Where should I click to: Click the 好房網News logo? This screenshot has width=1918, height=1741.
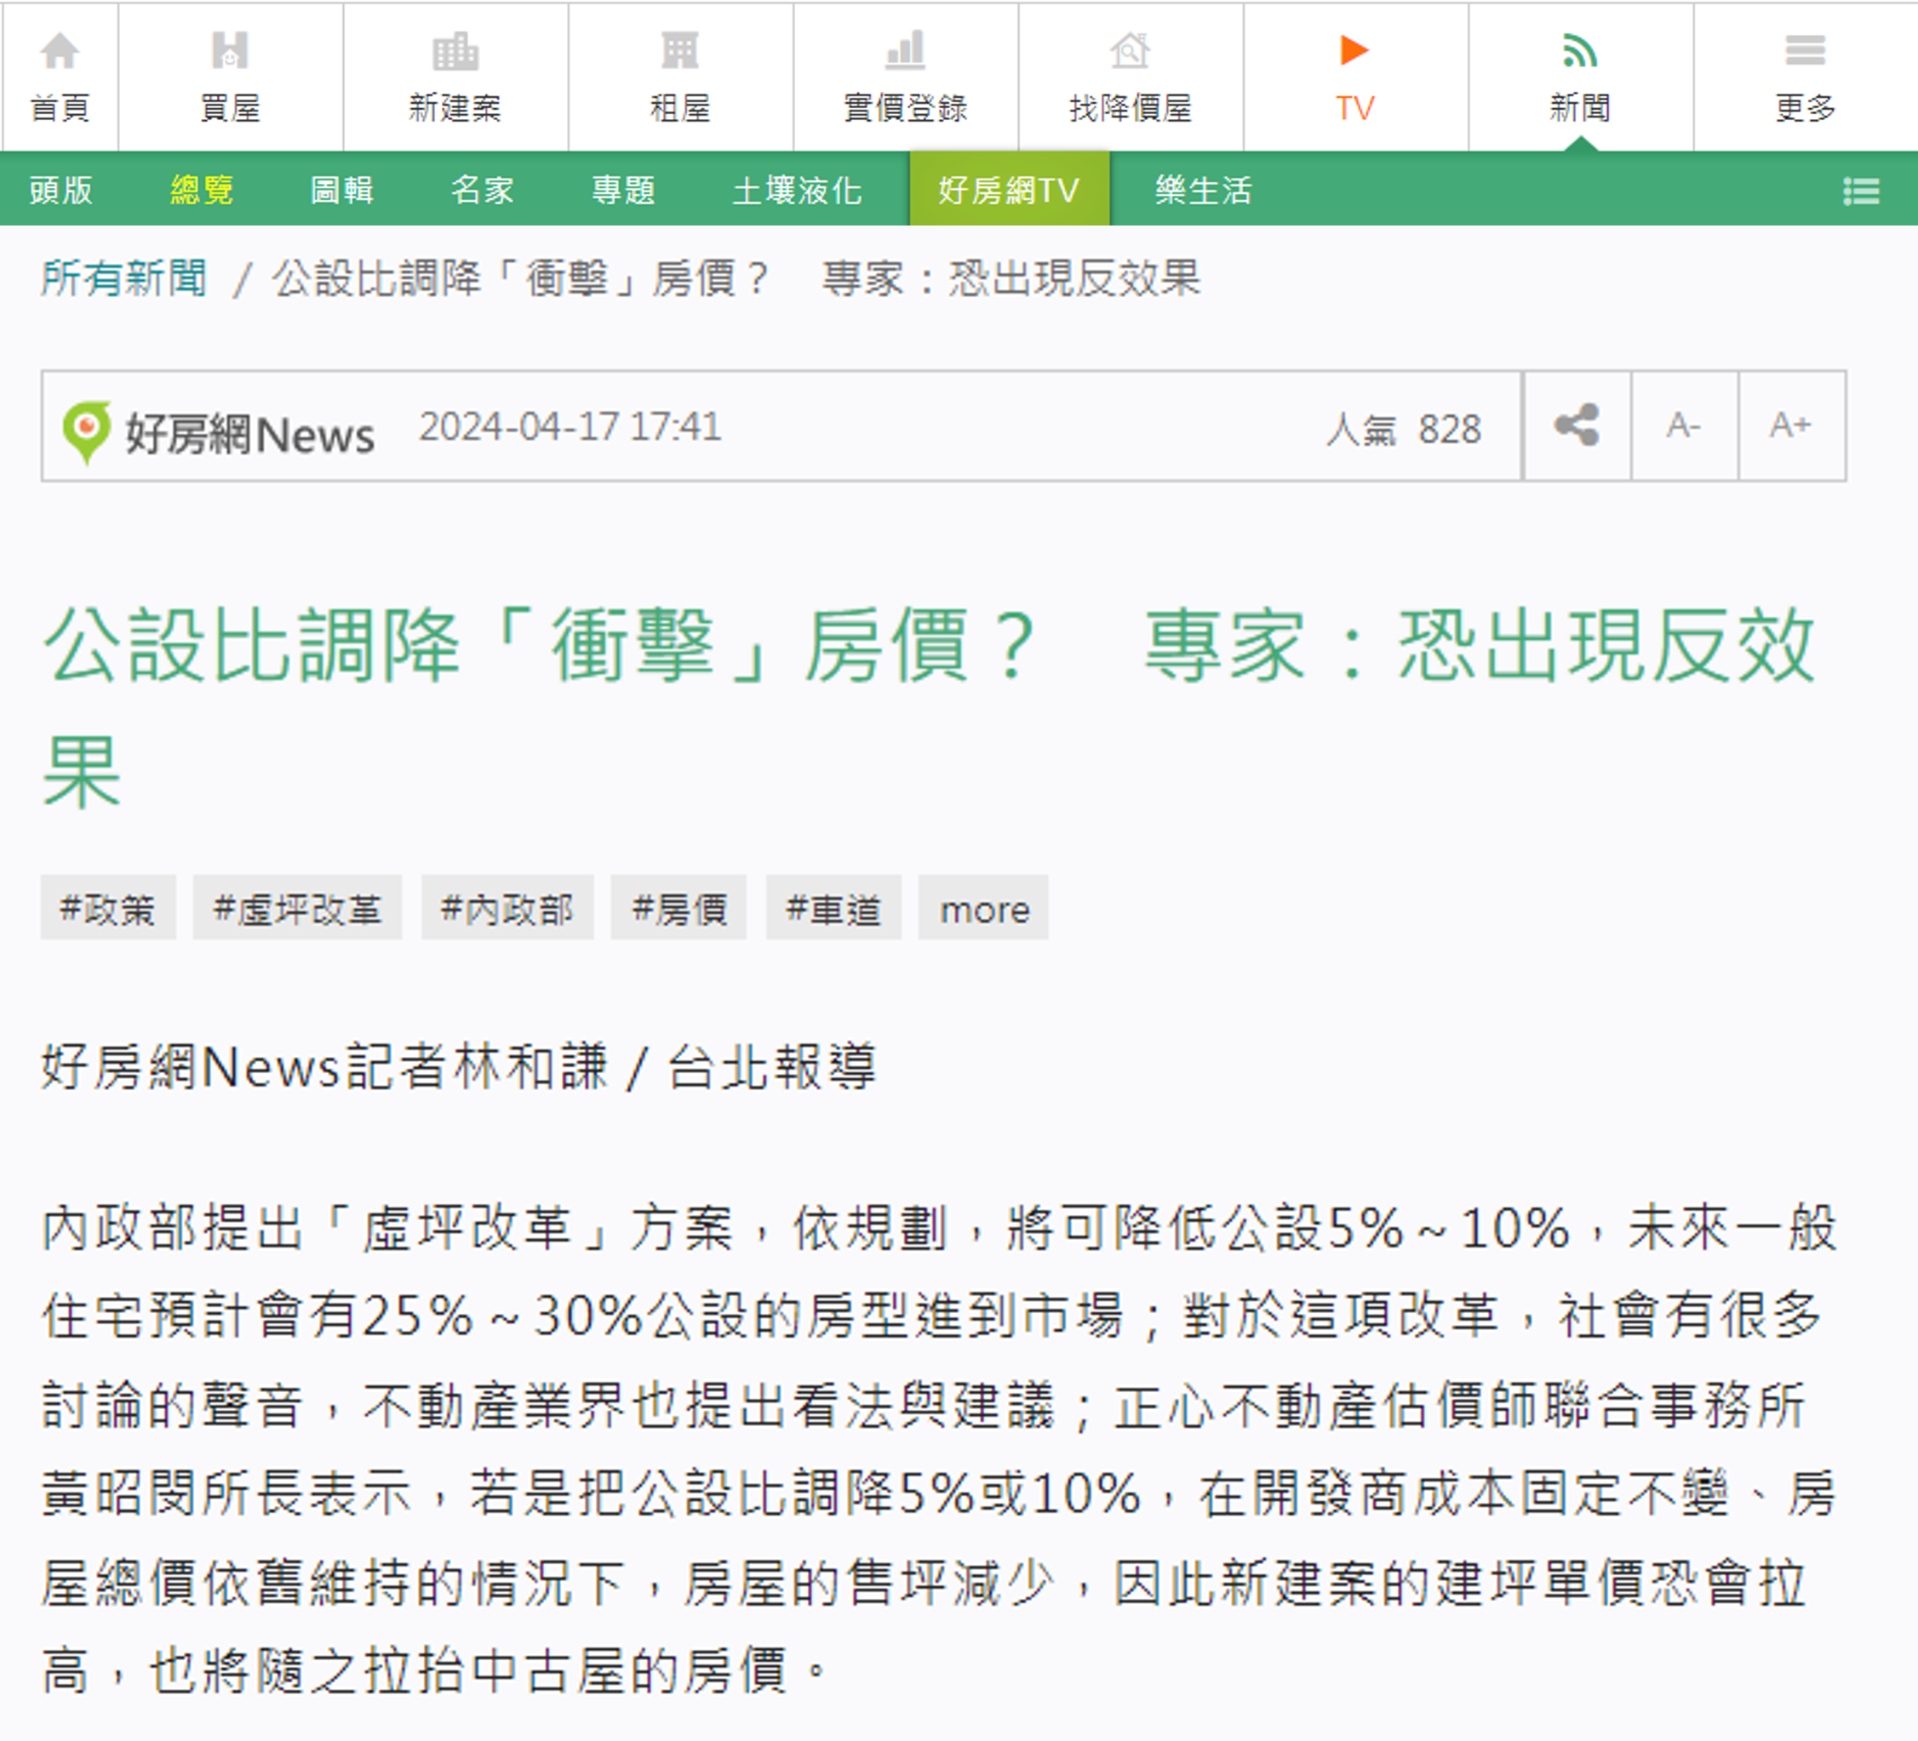click(219, 432)
